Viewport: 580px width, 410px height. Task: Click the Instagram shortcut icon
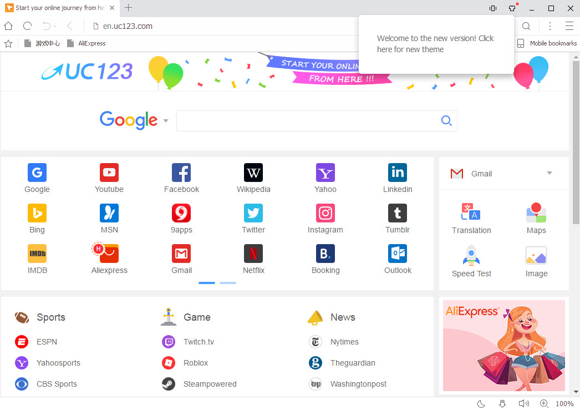325,213
